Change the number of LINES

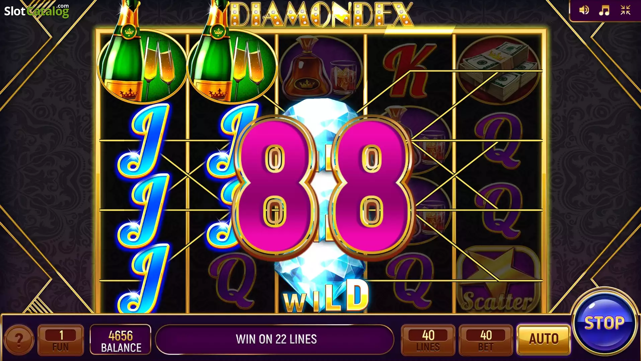click(428, 340)
